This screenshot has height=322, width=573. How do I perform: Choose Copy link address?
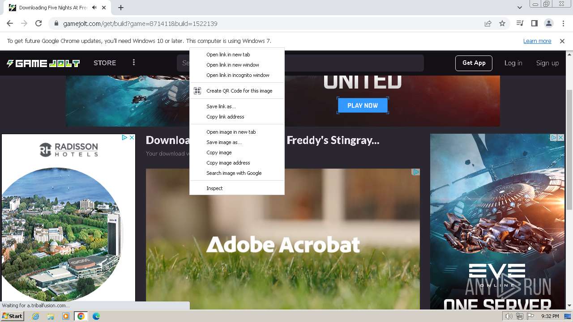[x=237, y=117]
